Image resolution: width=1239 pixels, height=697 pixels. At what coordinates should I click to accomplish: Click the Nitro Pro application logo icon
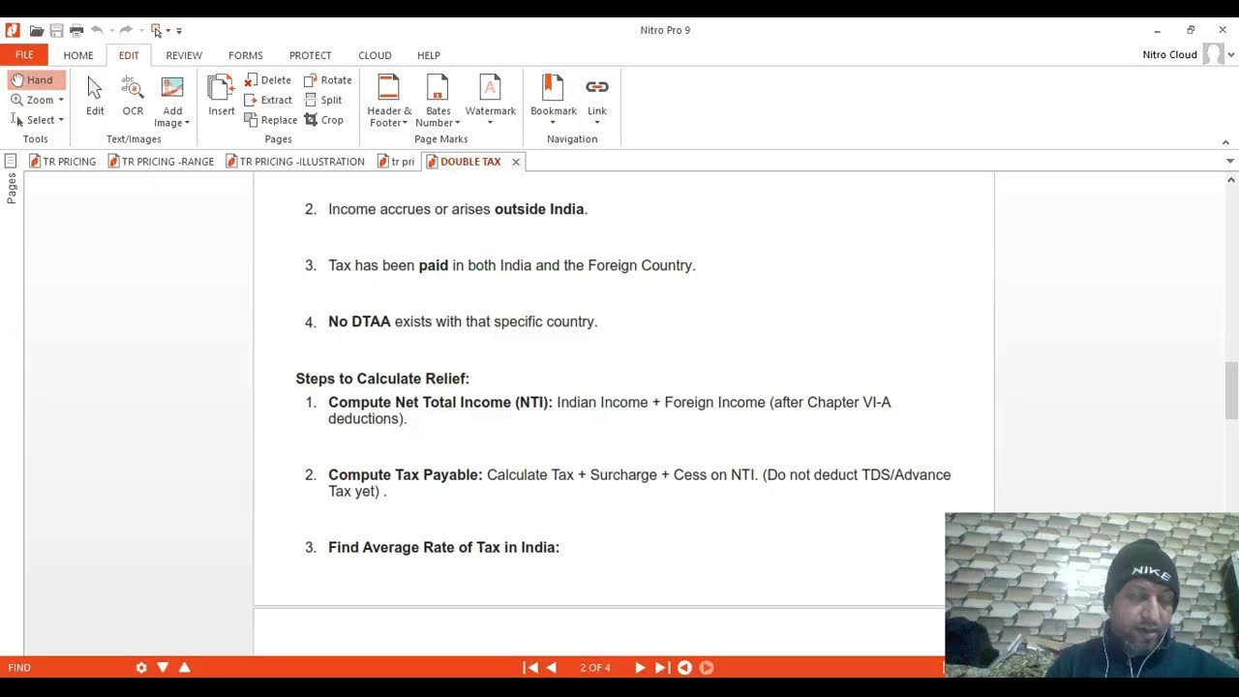click(x=12, y=30)
